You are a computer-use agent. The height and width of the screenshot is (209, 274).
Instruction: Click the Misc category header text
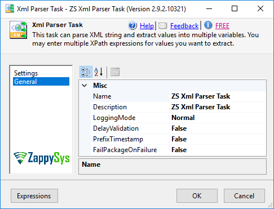pyautogui.click(x=100, y=86)
